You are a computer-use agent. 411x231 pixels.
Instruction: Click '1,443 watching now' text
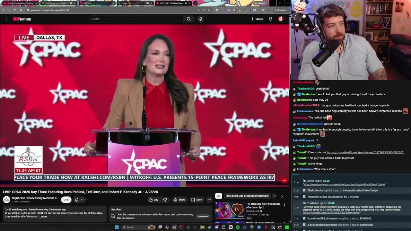pyautogui.click(x=16, y=210)
